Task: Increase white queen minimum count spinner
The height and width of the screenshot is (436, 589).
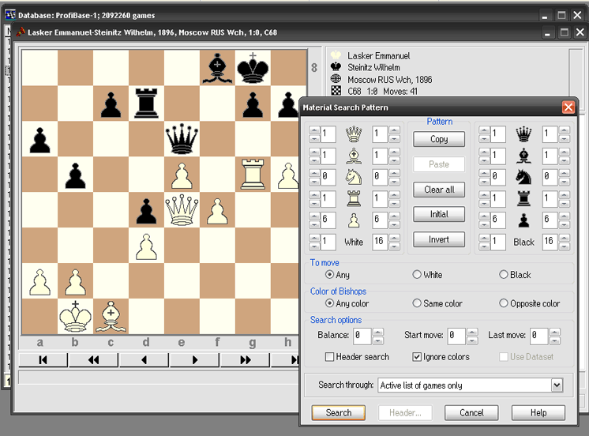Action: (314, 130)
